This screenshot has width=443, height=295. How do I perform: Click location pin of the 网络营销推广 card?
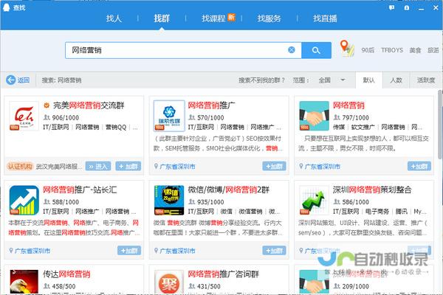click(156, 166)
